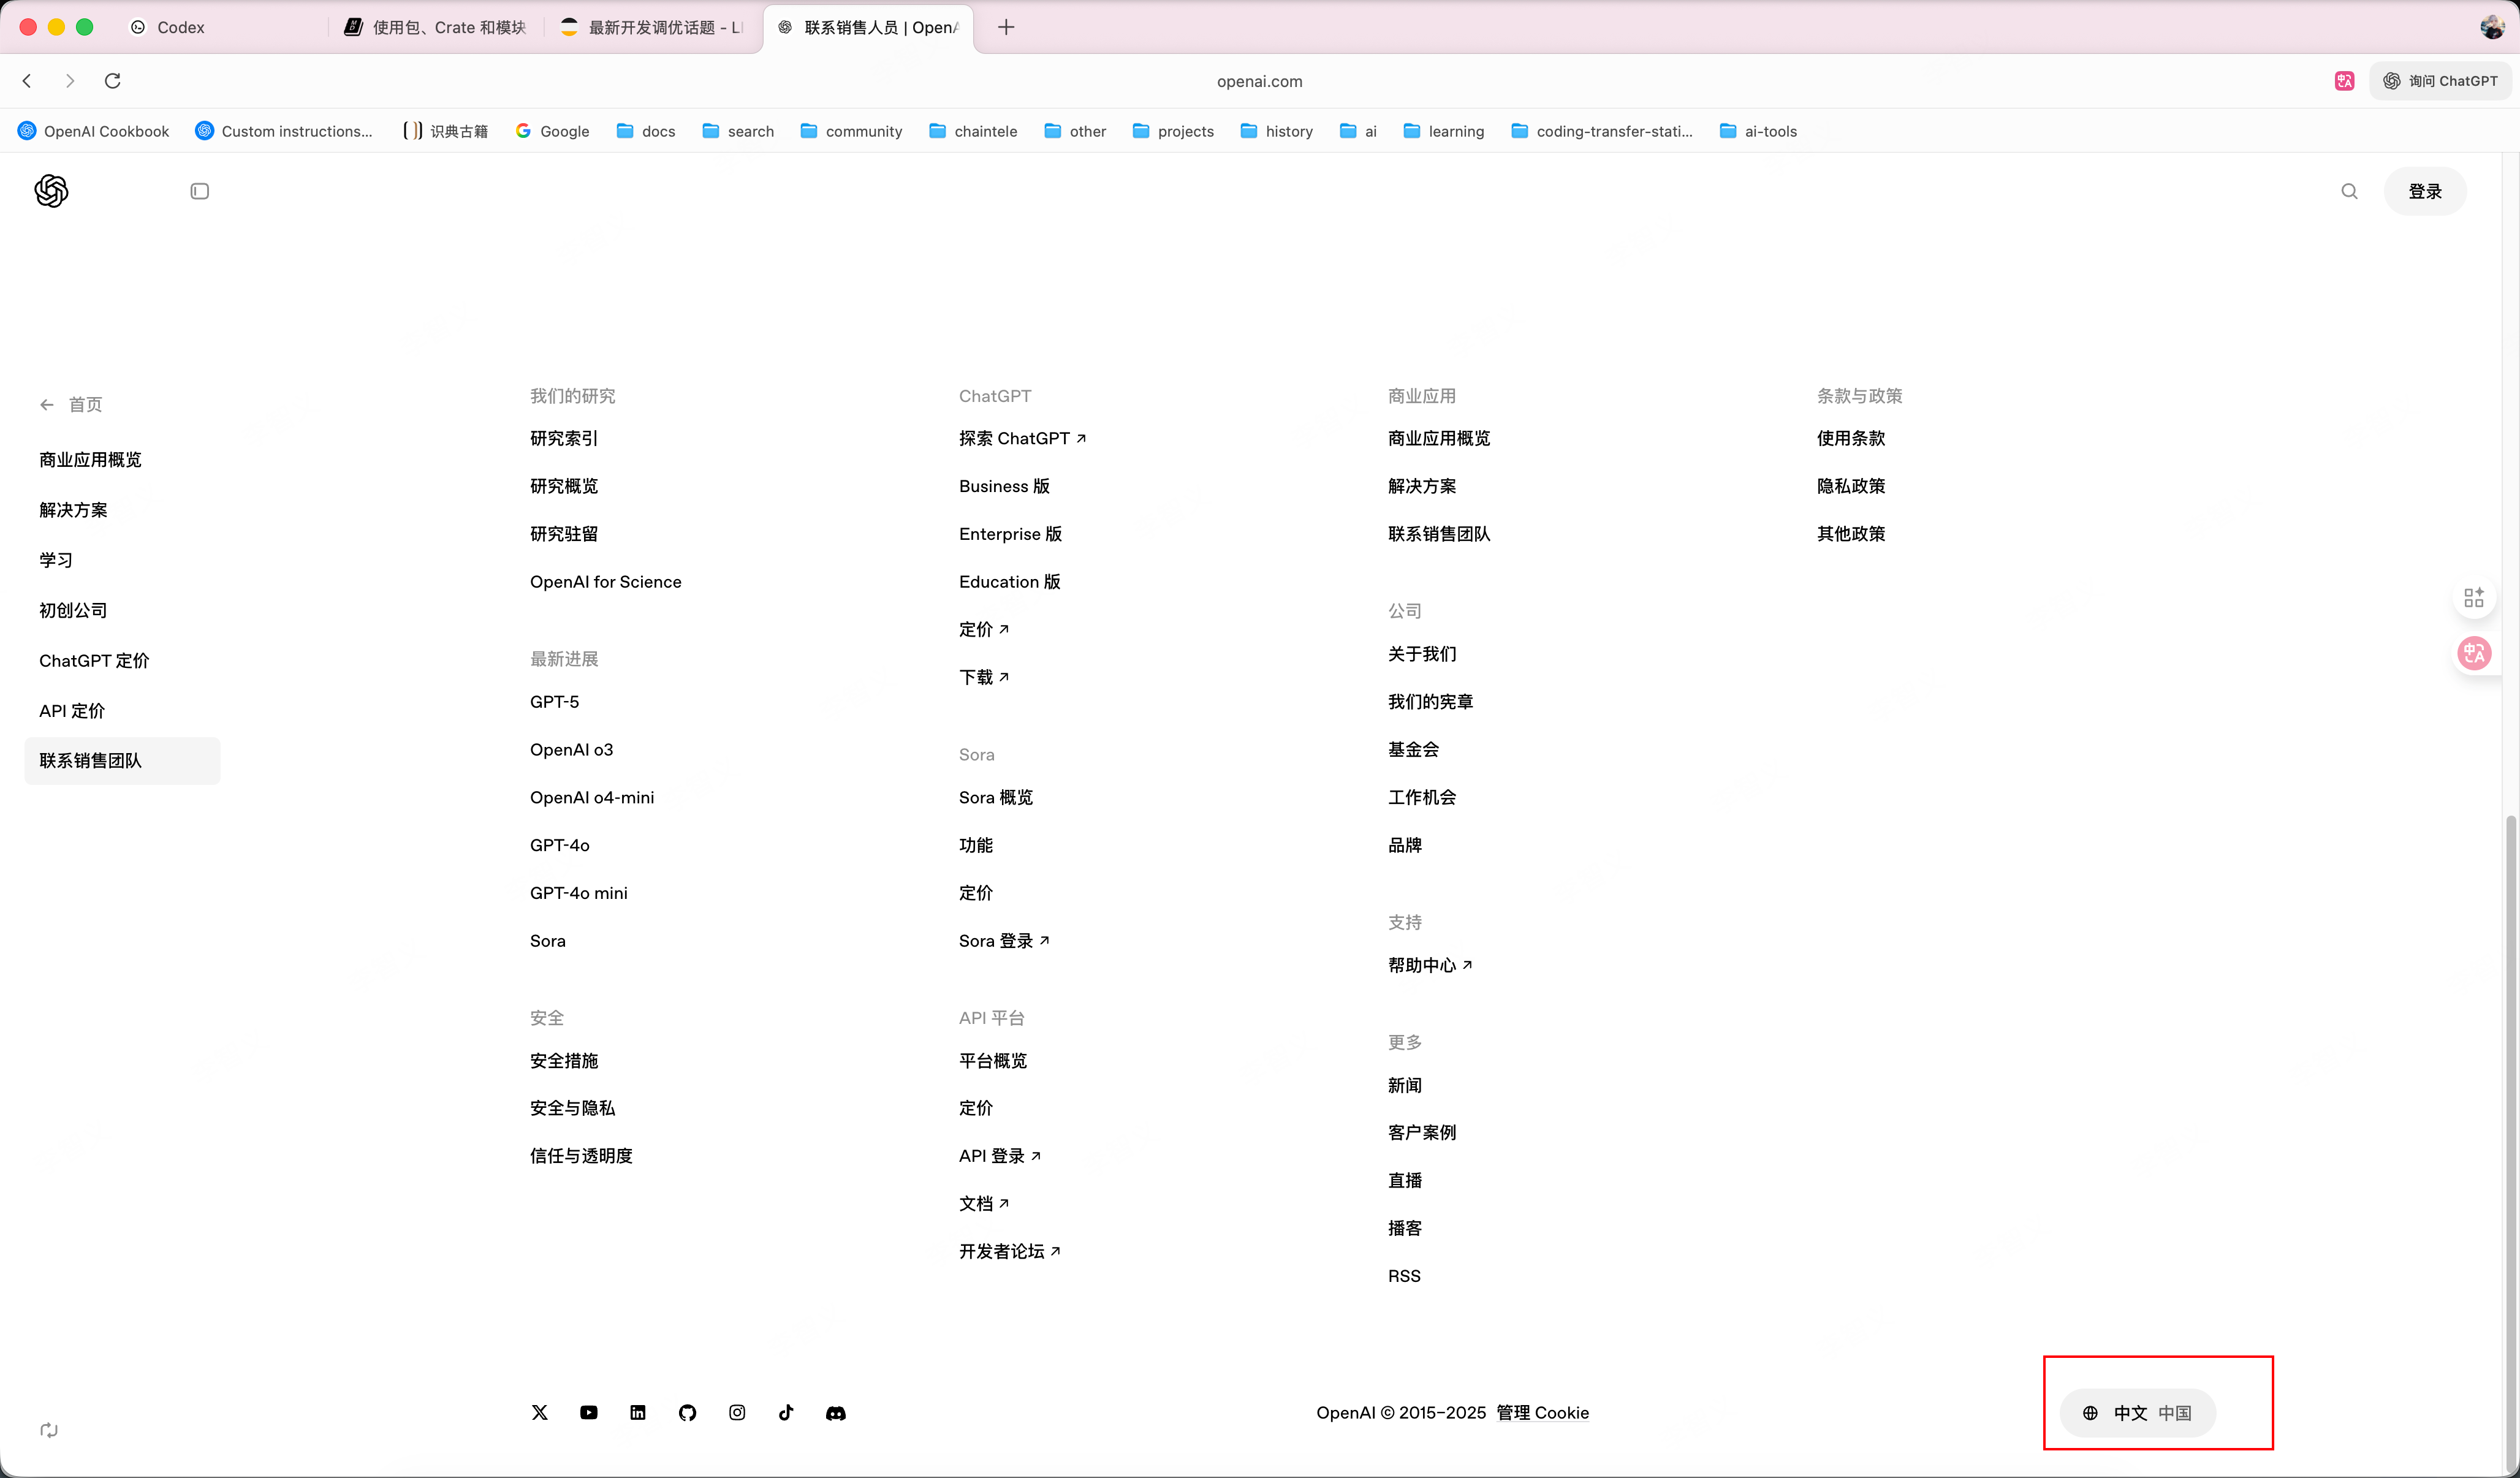Click the openai.com address bar
Viewport: 2520px width, 1478px height.
point(1259,81)
